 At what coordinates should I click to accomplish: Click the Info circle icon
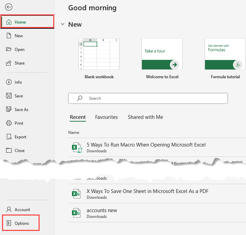tap(9, 82)
